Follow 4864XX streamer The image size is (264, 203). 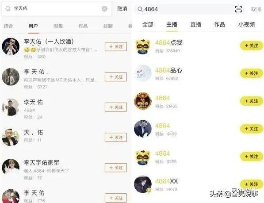click(251, 184)
